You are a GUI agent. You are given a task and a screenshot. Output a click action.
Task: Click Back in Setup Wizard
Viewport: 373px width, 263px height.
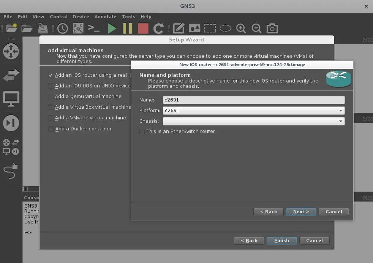249,241
